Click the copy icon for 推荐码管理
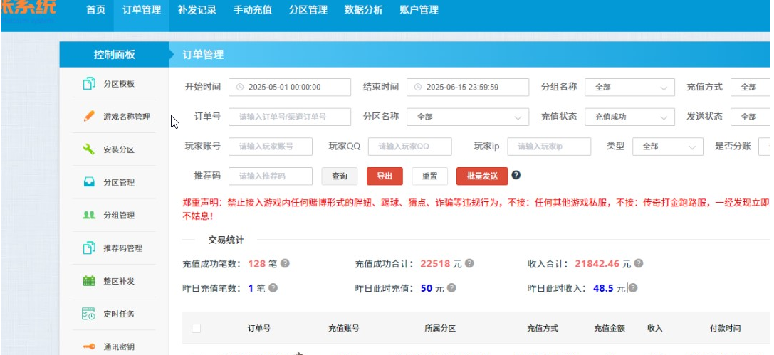The height and width of the screenshot is (355, 774). click(89, 248)
